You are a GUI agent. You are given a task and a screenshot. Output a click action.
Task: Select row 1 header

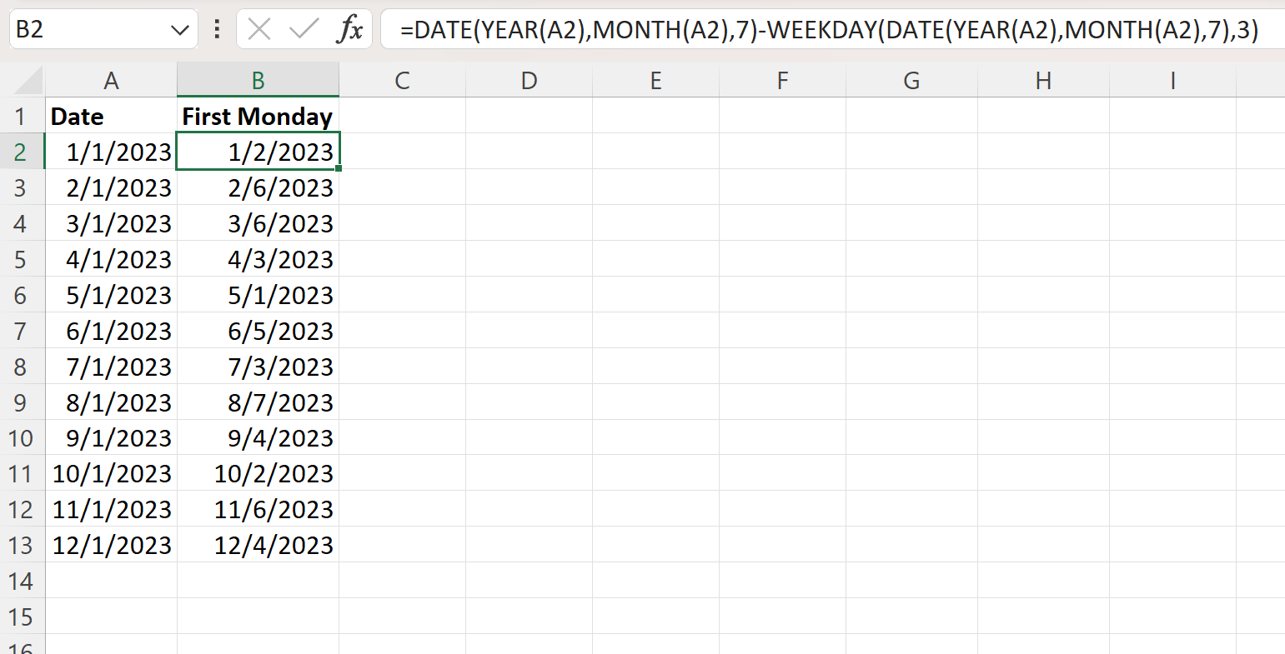pos(22,116)
